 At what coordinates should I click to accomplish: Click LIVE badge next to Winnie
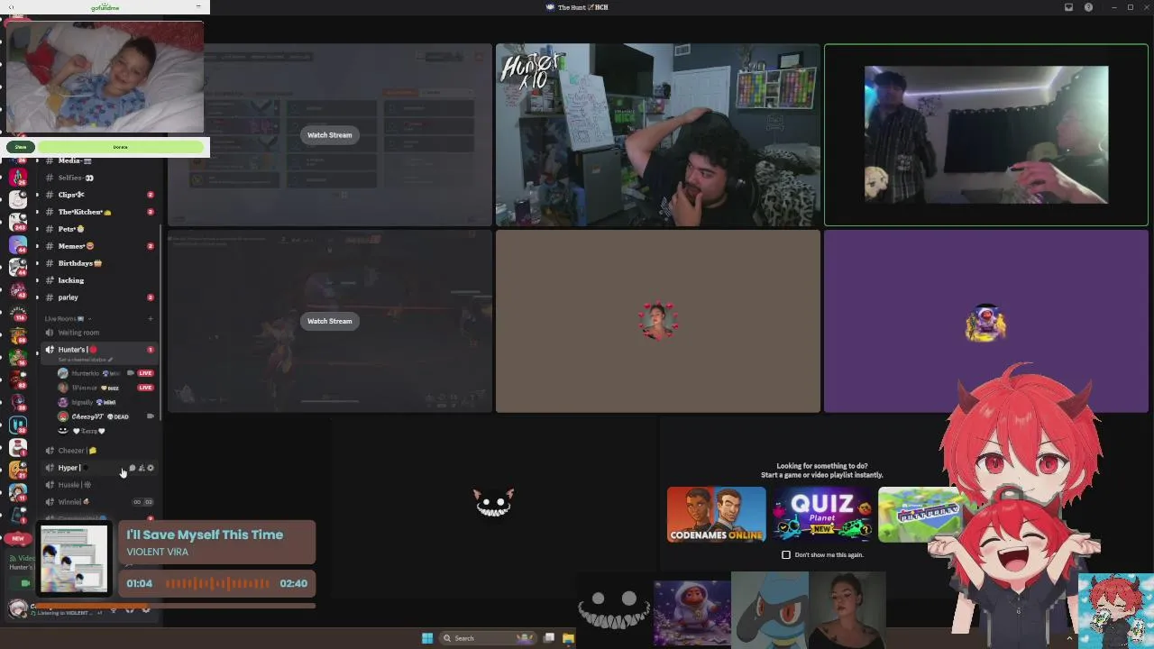point(145,388)
